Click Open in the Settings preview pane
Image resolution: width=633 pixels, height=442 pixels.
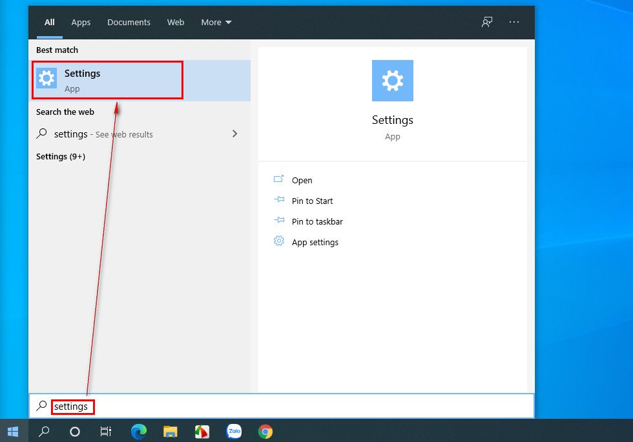tap(302, 180)
